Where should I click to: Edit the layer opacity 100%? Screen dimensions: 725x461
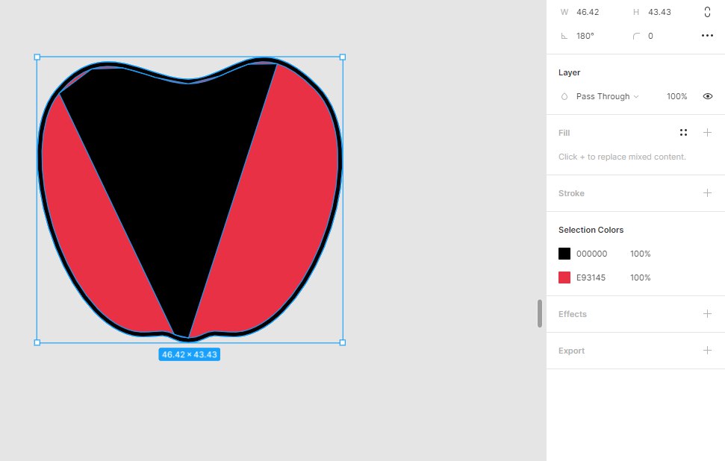[x=677, y=96]
